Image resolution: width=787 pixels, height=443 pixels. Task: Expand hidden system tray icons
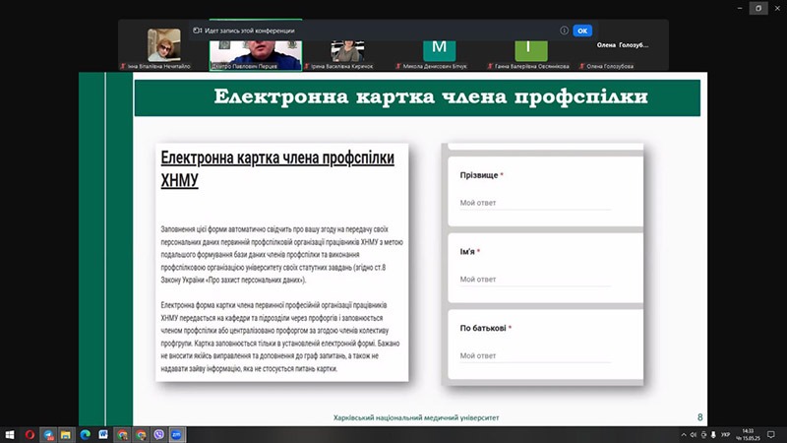click(684, 433)
